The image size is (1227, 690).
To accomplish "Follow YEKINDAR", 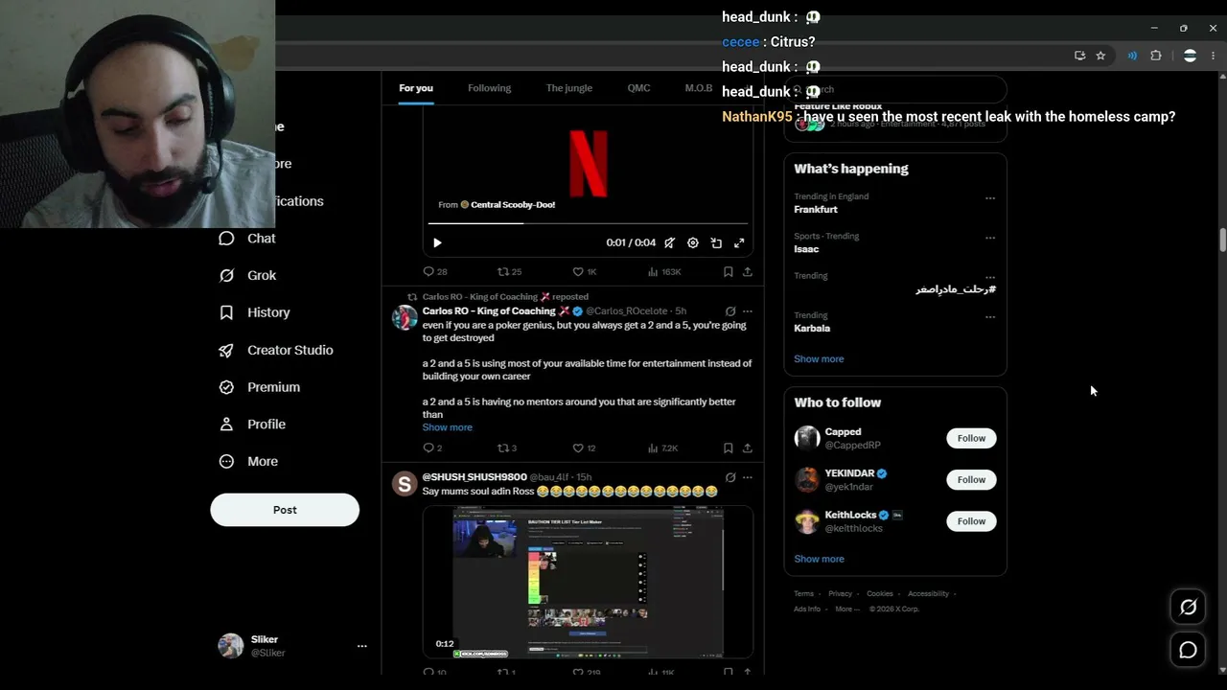I will [x=971, y=479].
